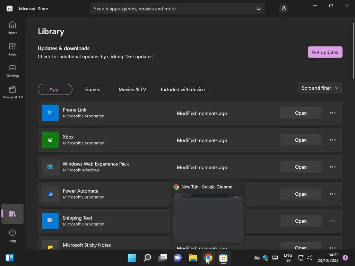The width and height of the screenshot is (355, 266).
Task: Click the Snipping Tool app icon
Action: pos(50,221)
